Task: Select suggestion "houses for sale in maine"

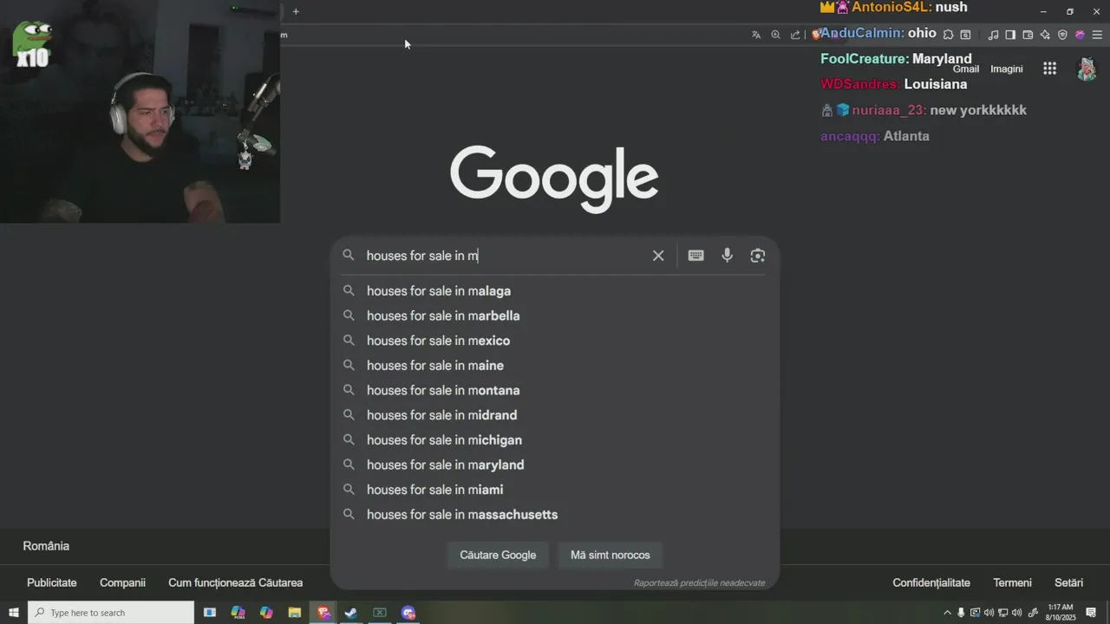Action: [x=555, y=366]
